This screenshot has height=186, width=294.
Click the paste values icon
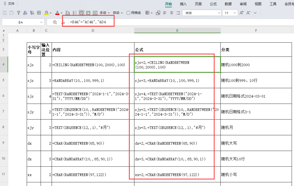(5, 13)
